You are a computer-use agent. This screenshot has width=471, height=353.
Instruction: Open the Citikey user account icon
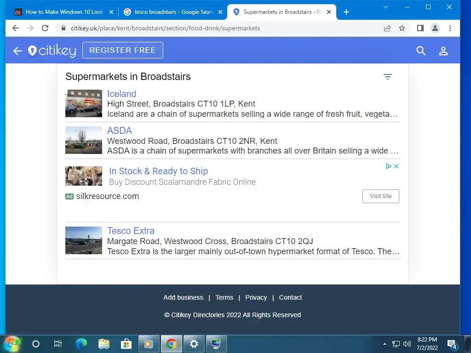pos(443,51)
